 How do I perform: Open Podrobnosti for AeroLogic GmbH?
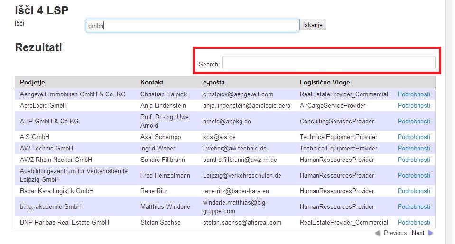click(x=414, y=105)
